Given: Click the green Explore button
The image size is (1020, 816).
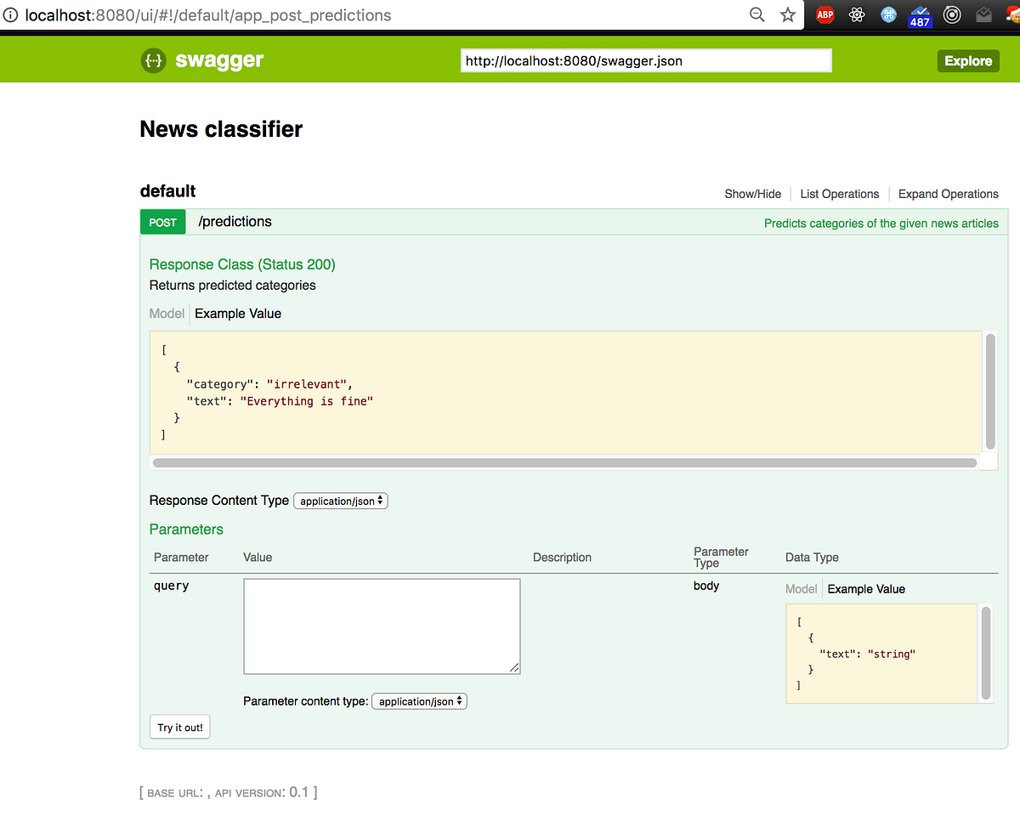Looking at the screenshot, I should pos(968,61).
